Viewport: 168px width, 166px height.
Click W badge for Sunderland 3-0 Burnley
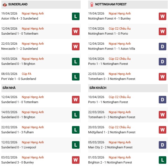coord(76,160)
